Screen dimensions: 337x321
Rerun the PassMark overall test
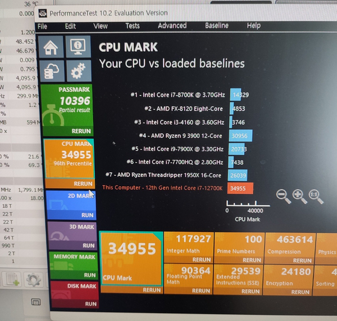[x=81, y=131]
